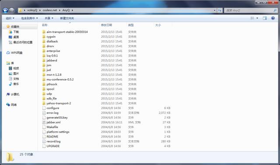Select the yahoo-transport-2 folder icon
The height and width of the screenshot is (165, 280).
44,103
